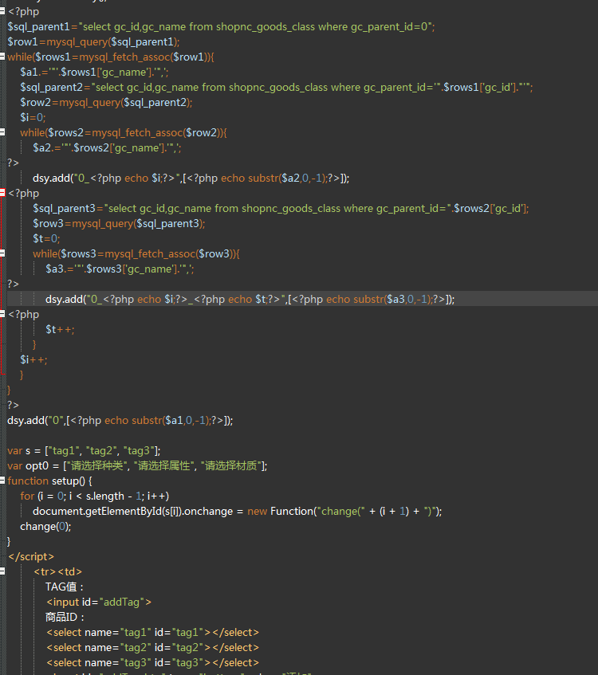Click the $a3.= gc_name concatenation line
Viewport: 598px width, 675px height.
click(120, 269)
